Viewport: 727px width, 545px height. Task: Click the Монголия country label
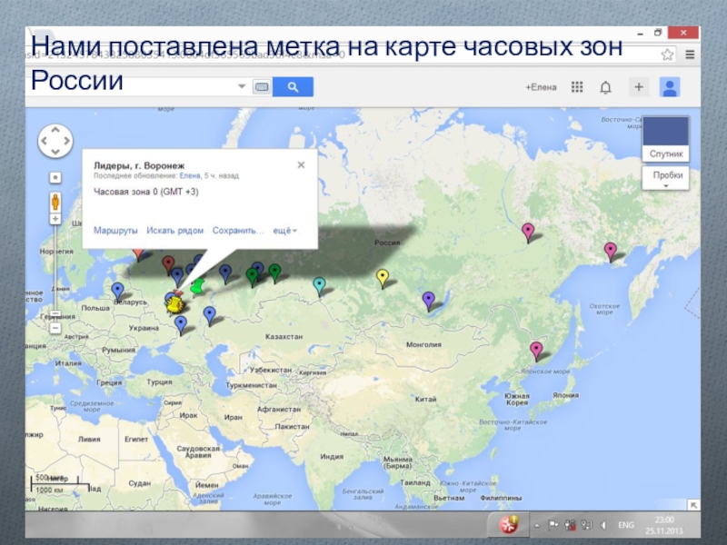coord(423,344)
